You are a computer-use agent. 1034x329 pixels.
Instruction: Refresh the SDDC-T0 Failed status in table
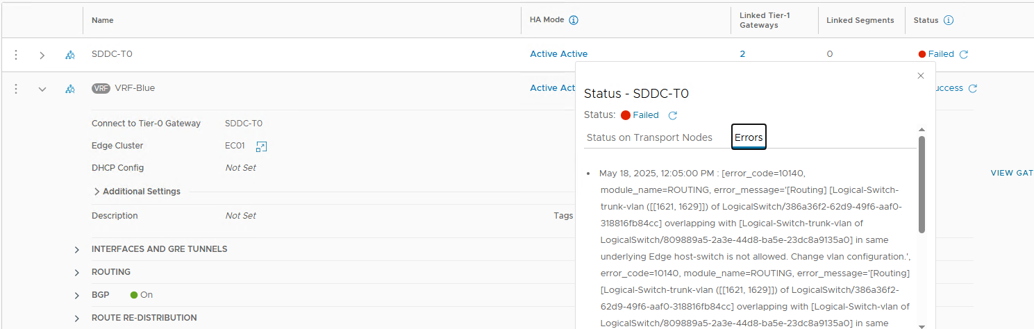[963, 54]
